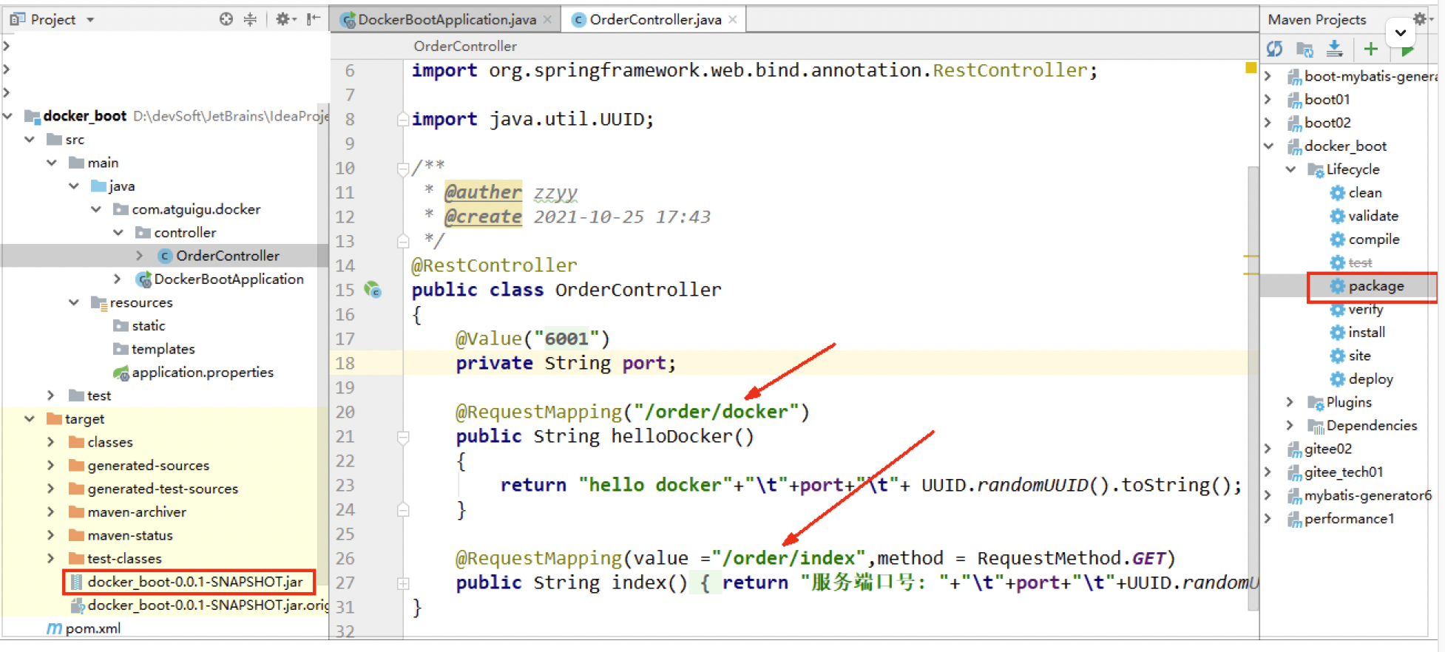Click scroll from source target icon
Viewport: 1445px width, 652px height.
tap(226, 19)
